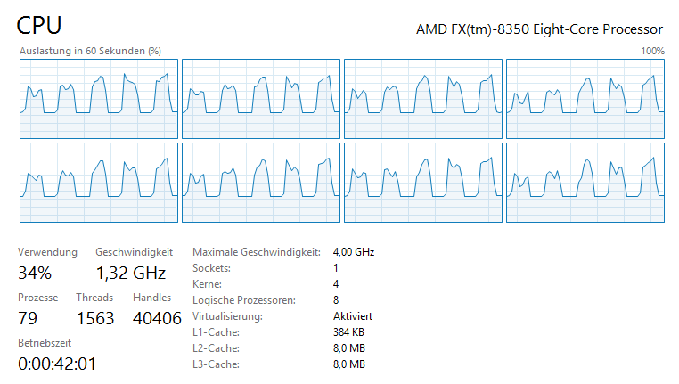The width and height of the screenshot is (679, 384).
Task: Click the Prozesse count of 79
Action: (x=29, y=318)
